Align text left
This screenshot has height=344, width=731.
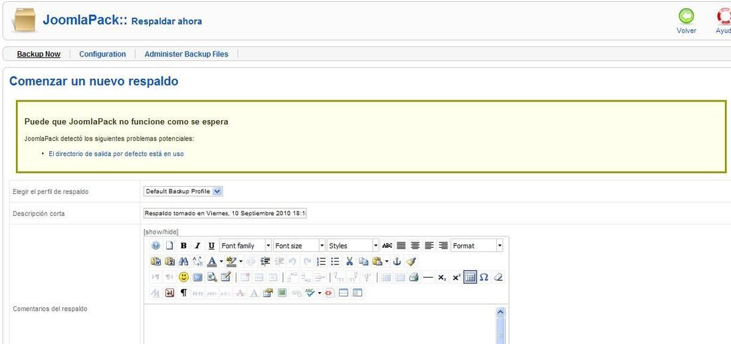[x=429, y=246]
